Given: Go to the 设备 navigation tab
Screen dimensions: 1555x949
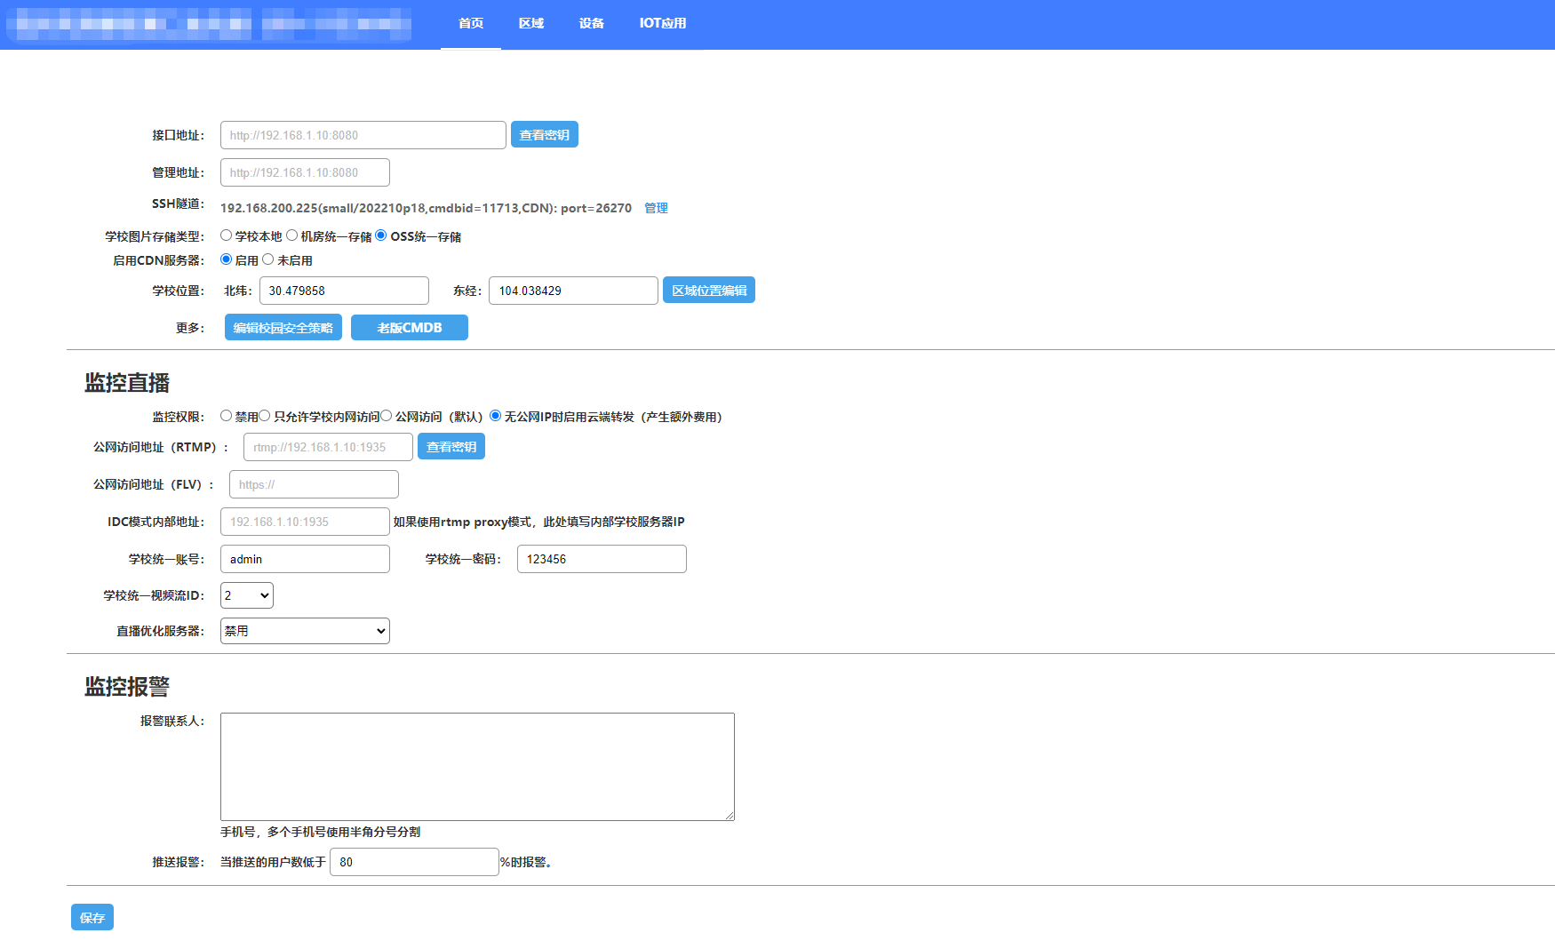Looking at the screenshot, I should [x=592, y=23].
